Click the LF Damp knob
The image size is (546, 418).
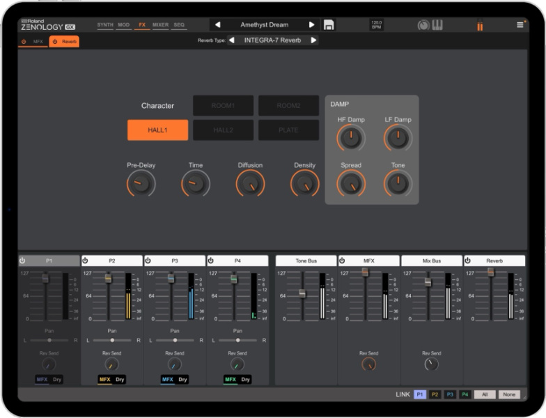coord(398,138)
